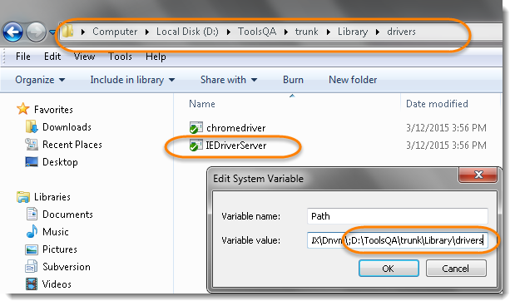
Task: Select Local Disk (D:) in the breadcrumb
Action: (187, 32)
